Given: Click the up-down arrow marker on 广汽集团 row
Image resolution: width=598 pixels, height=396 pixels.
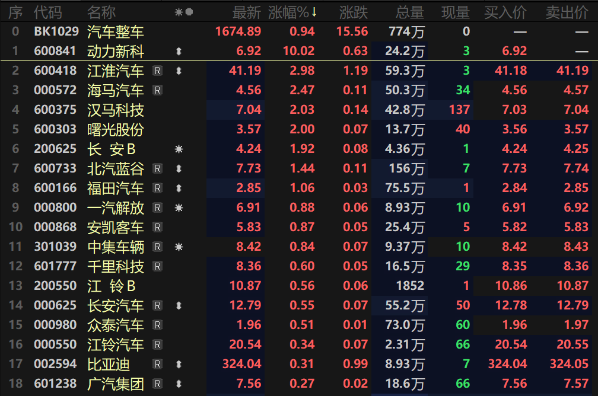Looking at the screenshot, I should [x=179, y=384].
